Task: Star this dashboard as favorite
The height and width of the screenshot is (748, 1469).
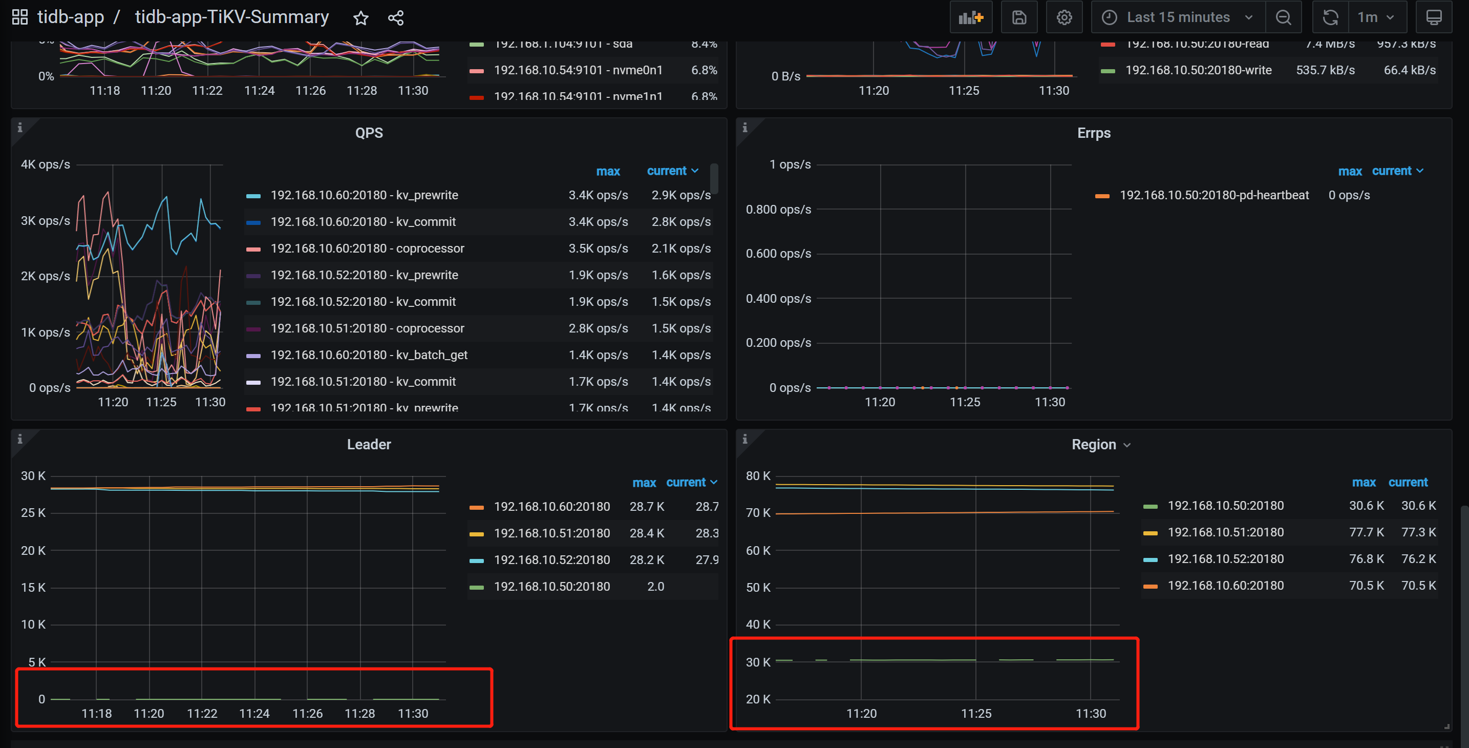Action: click(x=361, y=18)
